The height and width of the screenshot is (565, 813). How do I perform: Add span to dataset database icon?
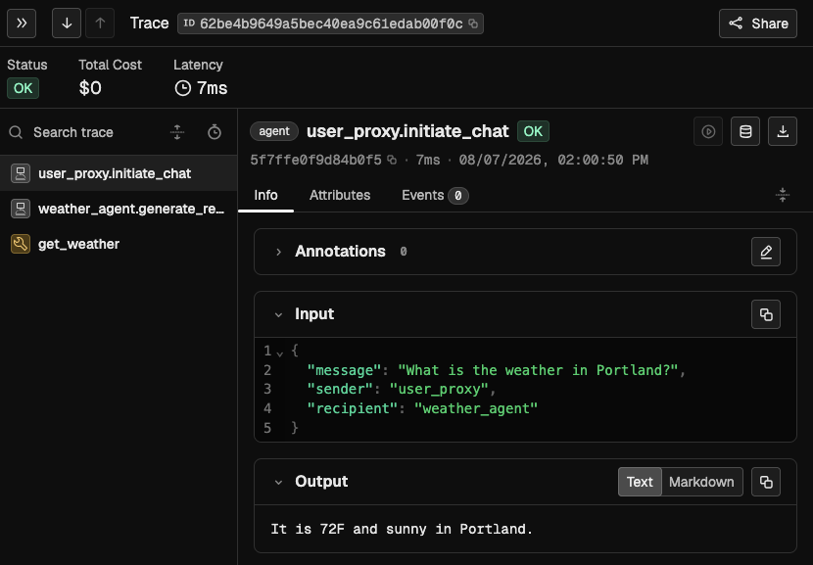coord(745,131)
